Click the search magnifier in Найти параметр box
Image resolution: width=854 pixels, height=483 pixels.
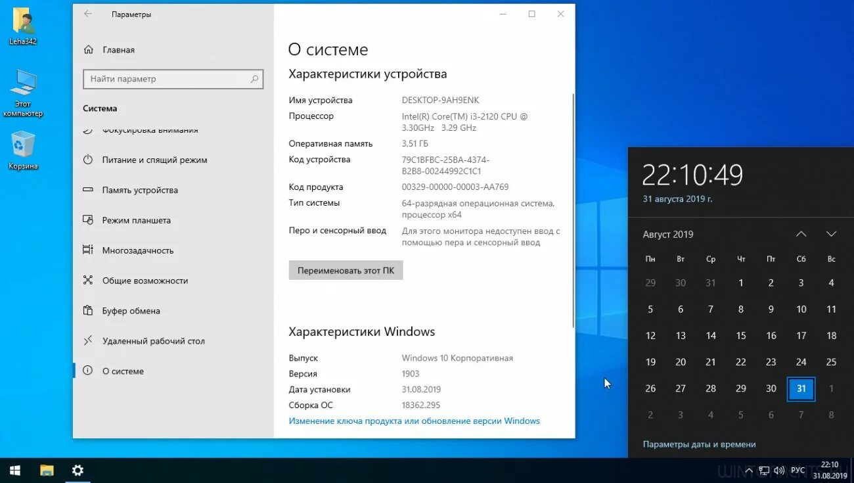click(x=254, y=79)
